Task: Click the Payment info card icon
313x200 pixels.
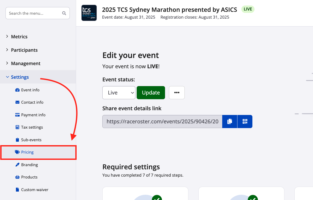Action: pyautogui.click(x=18, y=115)
